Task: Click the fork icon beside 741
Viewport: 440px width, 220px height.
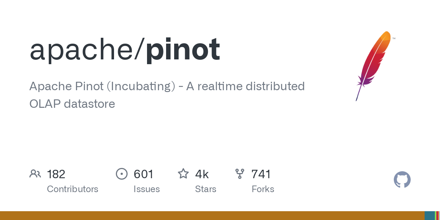Action: pos(240,174)
